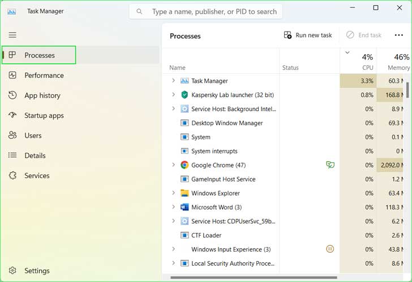Click the Task Manager app icon in title bar
Screen dimensions: 412x282
point(11,11)
